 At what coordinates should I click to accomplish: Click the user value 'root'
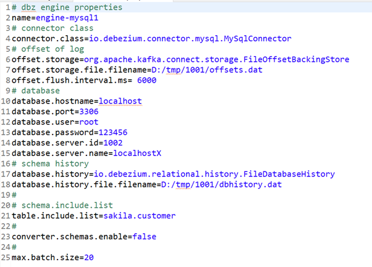click(89, 122)
